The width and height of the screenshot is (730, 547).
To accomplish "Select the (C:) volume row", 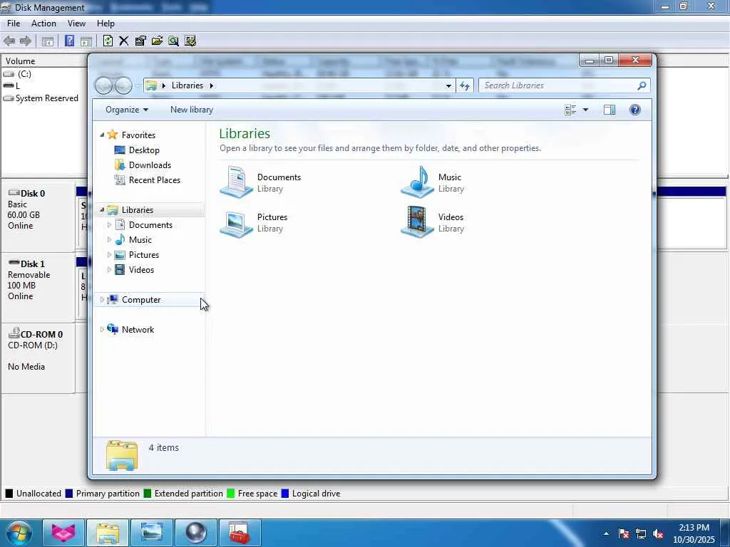I will tap(24, 74).
